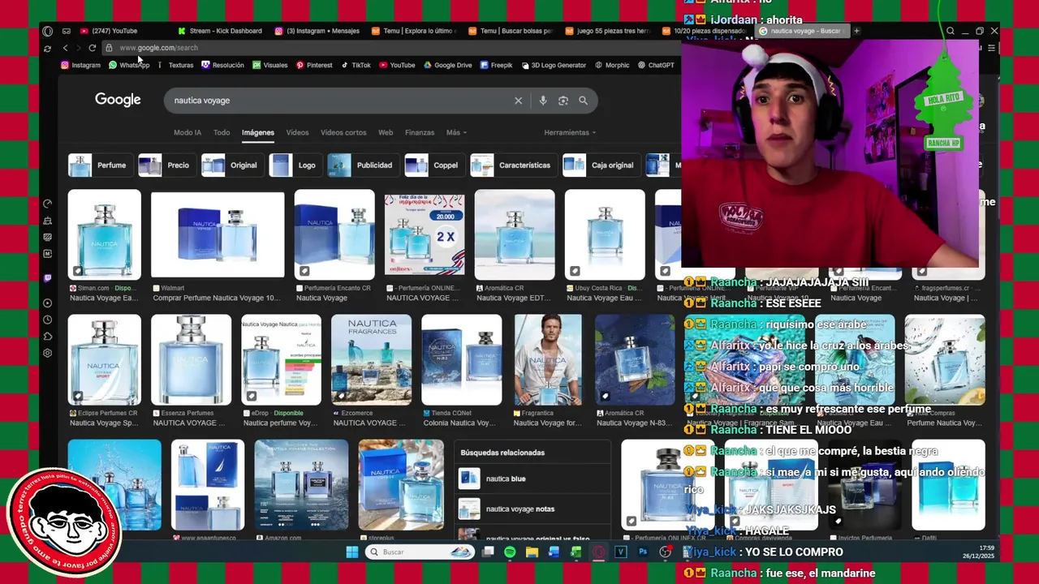Open the Essenza Perfumes image result

(191, 360)
